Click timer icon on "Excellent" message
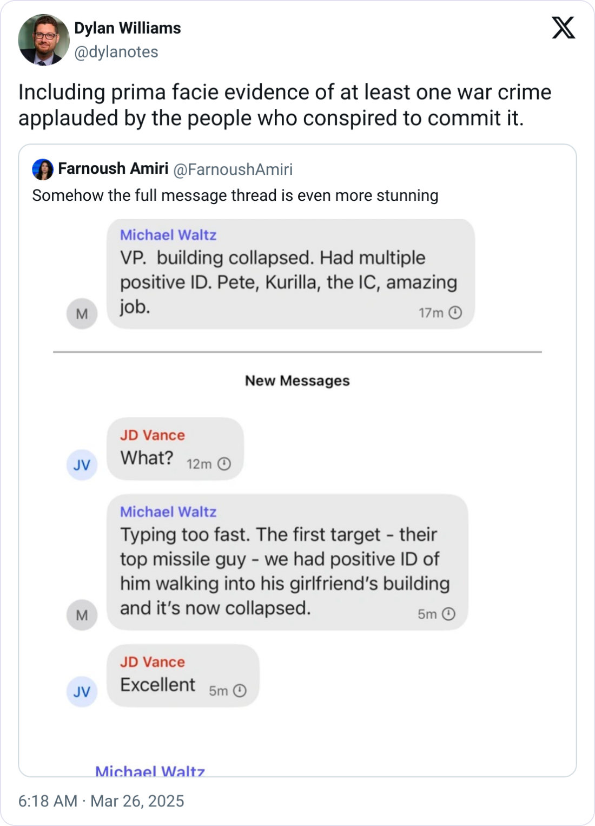The height and width of the screenshot is (826, 595). (x=240, y=691)
